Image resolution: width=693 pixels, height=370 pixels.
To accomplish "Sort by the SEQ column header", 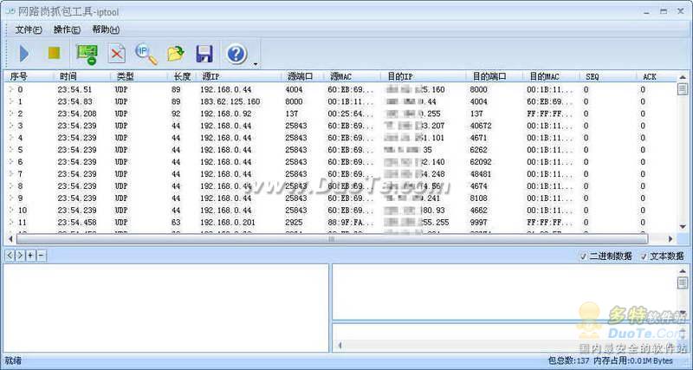I will (609, 77).
